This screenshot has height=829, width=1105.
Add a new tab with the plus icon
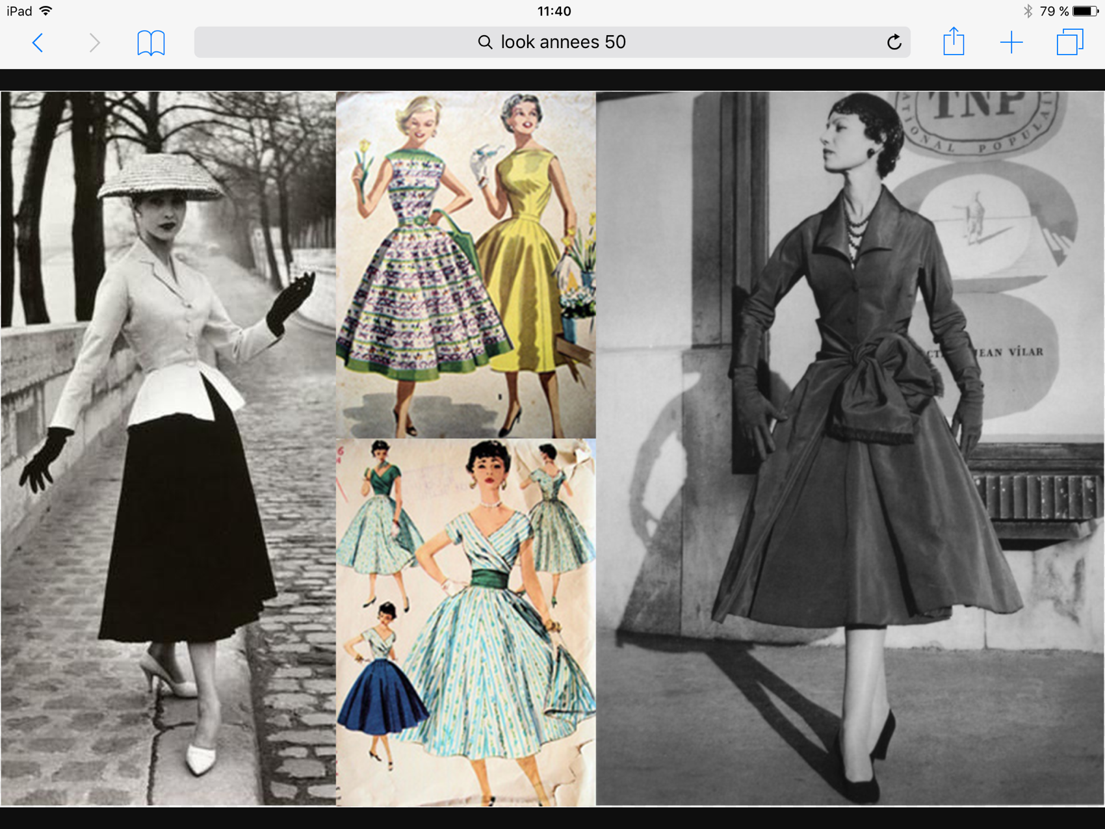[1011, 43]
